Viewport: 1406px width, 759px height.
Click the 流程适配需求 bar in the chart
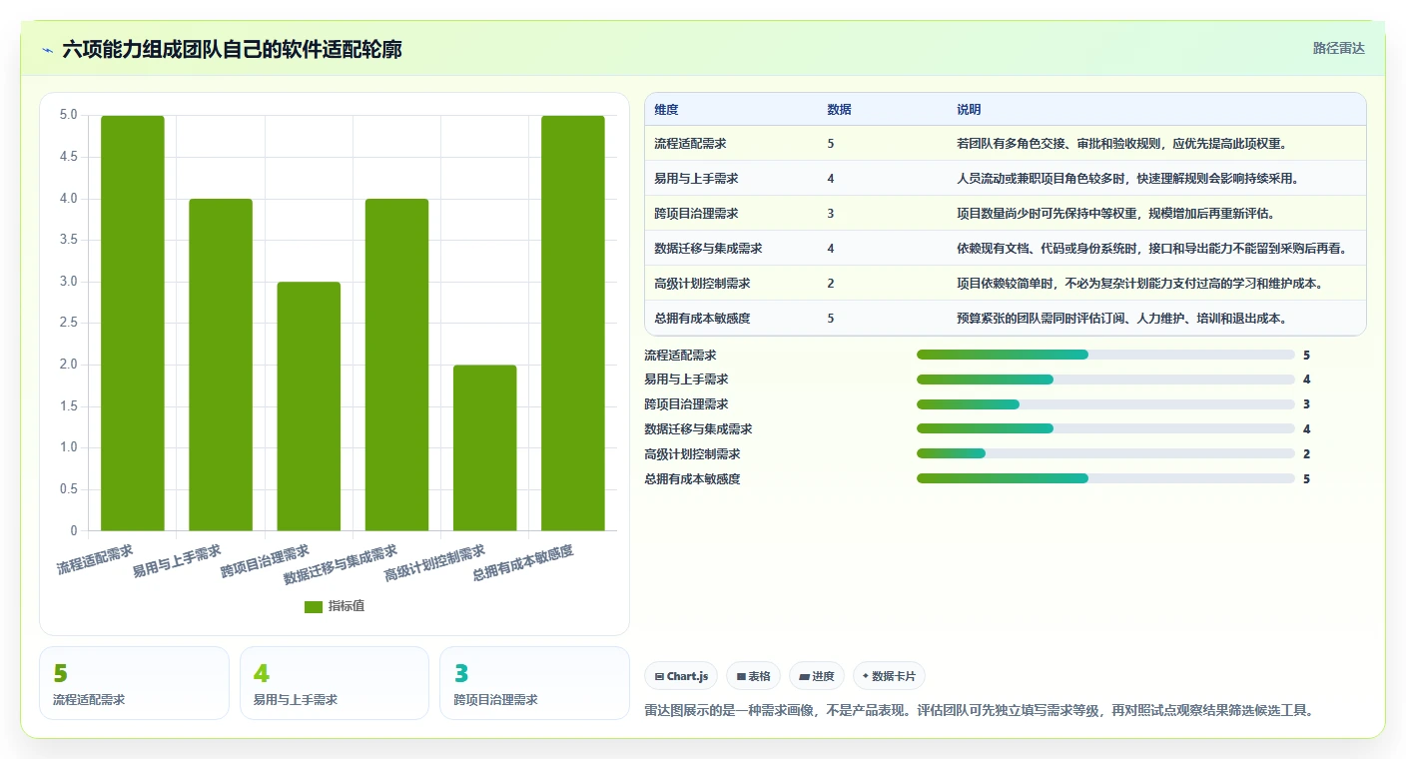point(133,323)
